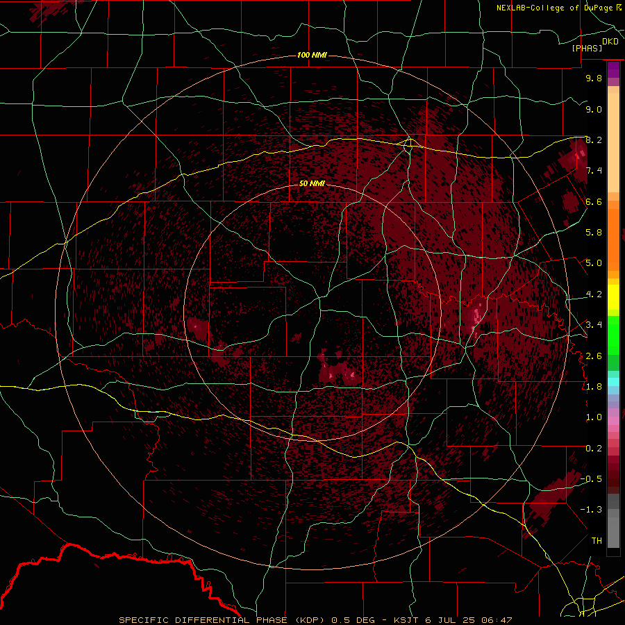Click the 9.0 value on color scale

[594, 109]
